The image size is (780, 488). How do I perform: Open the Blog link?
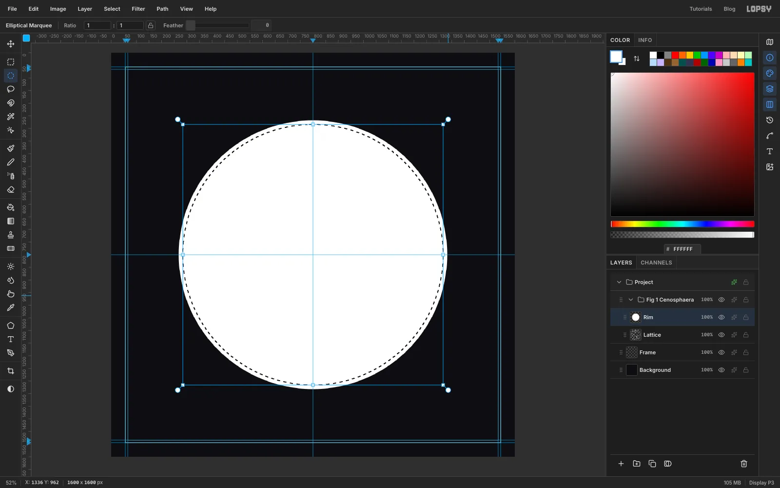click(x=729, y=9)
